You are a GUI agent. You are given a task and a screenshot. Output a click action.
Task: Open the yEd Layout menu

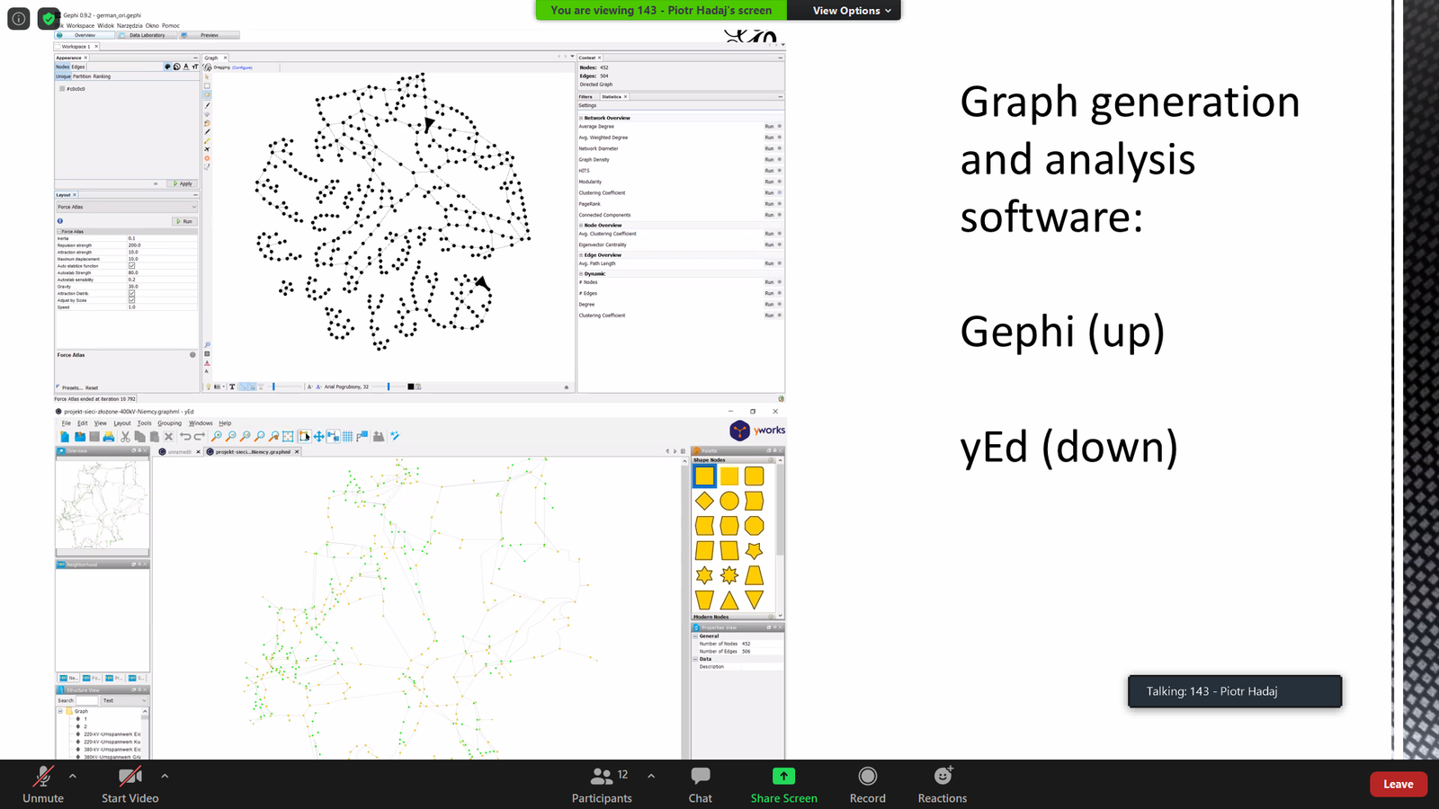pyautogui.click(x=121, y=423)
